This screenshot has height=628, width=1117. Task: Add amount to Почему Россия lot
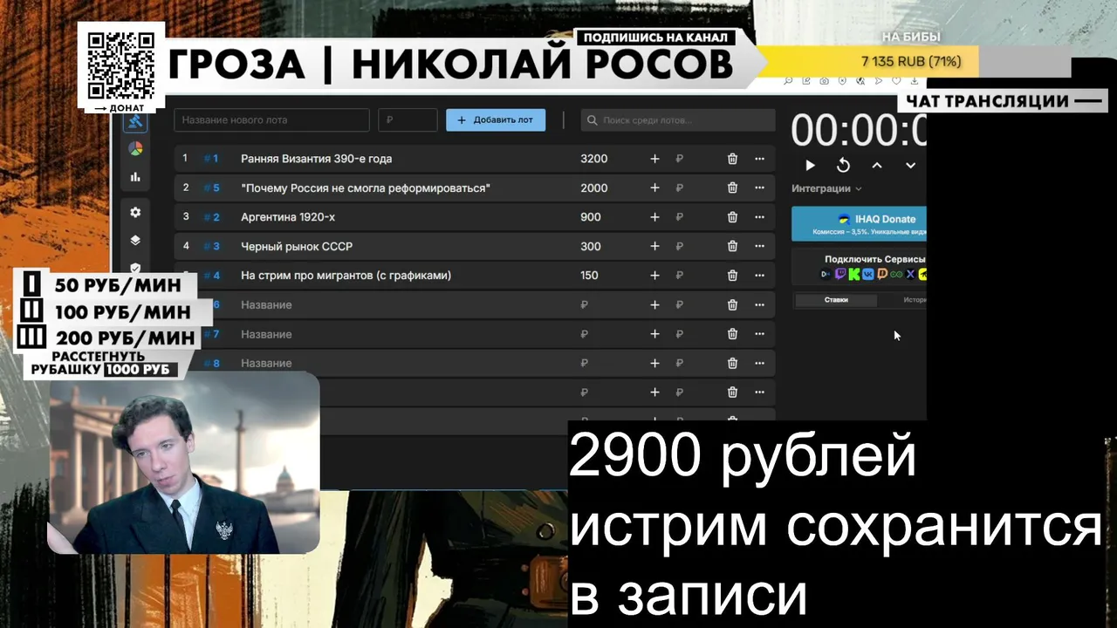coord(654,188)
